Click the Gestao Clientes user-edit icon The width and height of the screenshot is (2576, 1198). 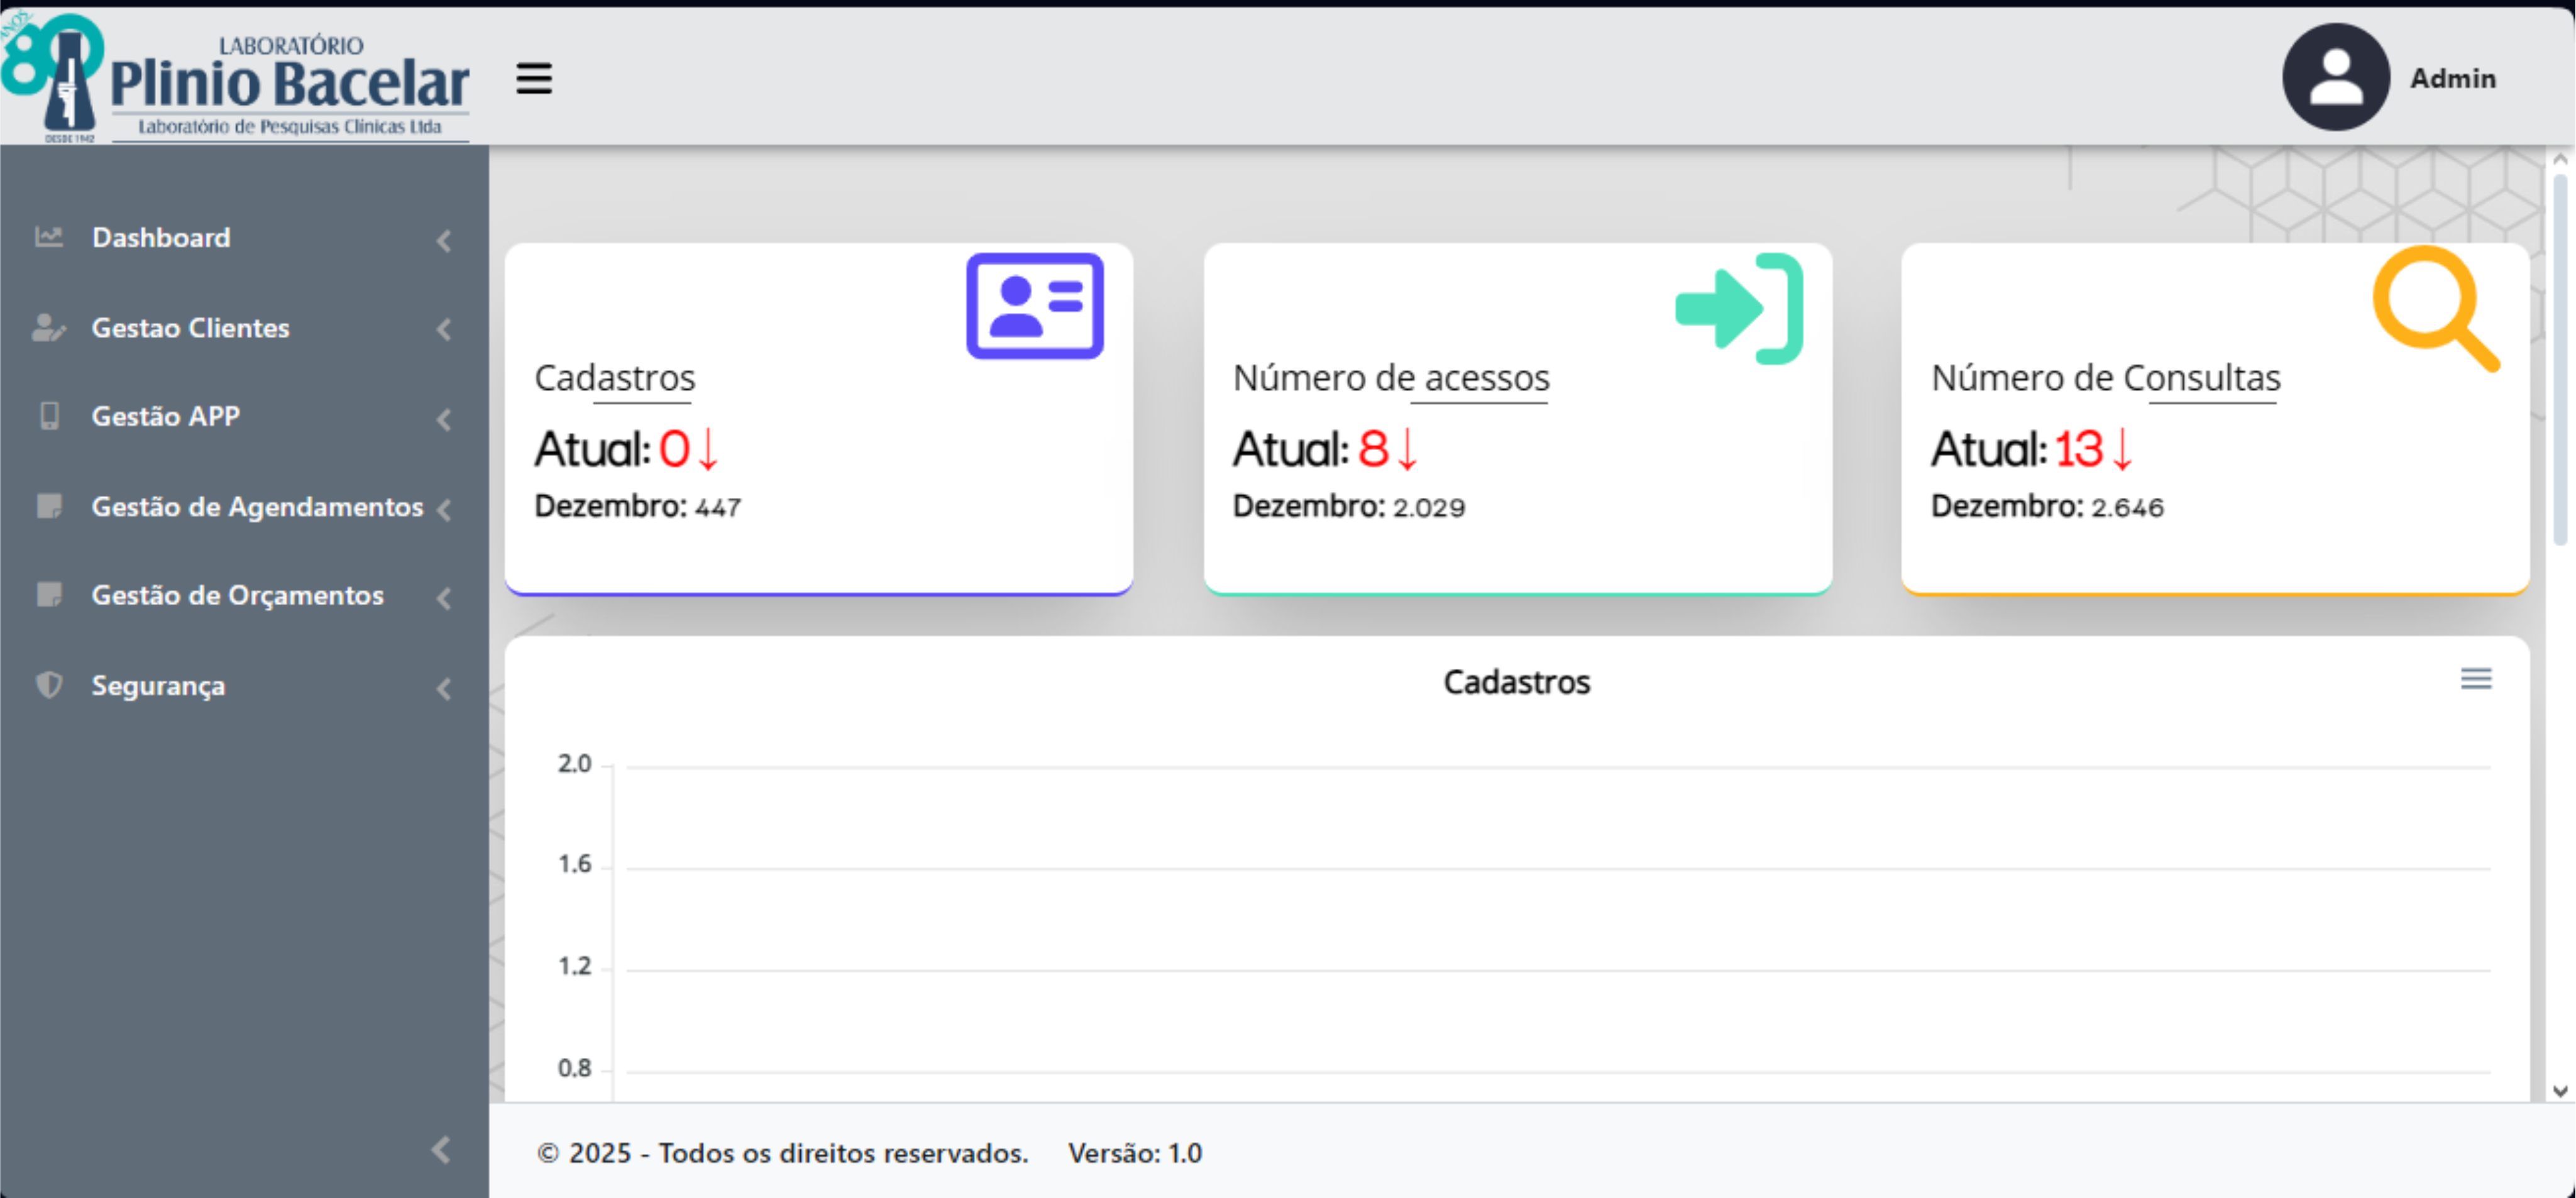[x=49, y=327]
